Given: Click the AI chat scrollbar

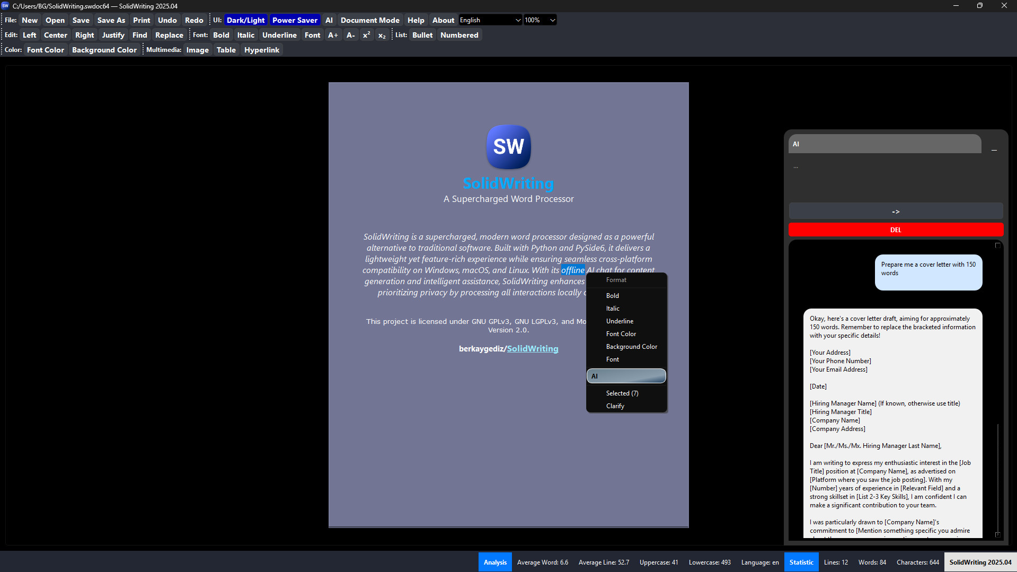Looking at the screenshot, I should coord(997,478).
